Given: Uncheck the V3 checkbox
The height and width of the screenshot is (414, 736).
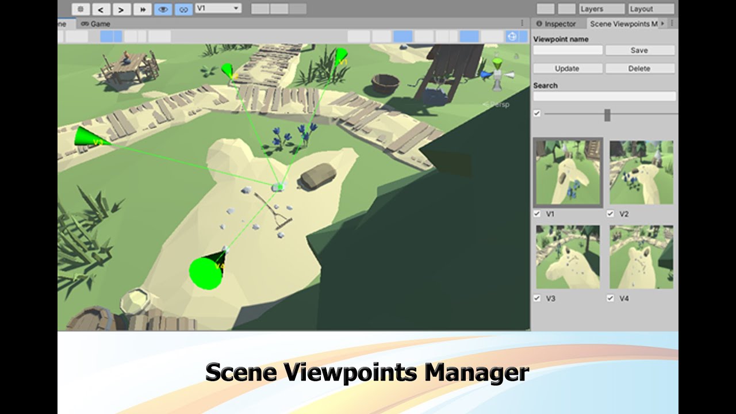Looking at the screenshot, I should coord(537,298).
